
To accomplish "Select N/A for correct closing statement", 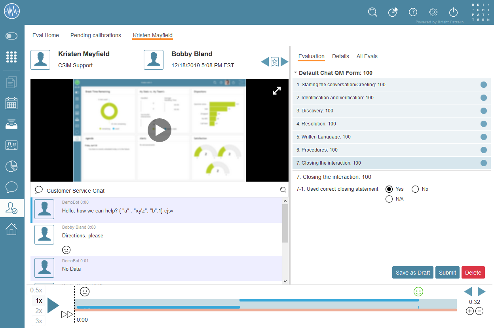I will (x=389, y=199).
